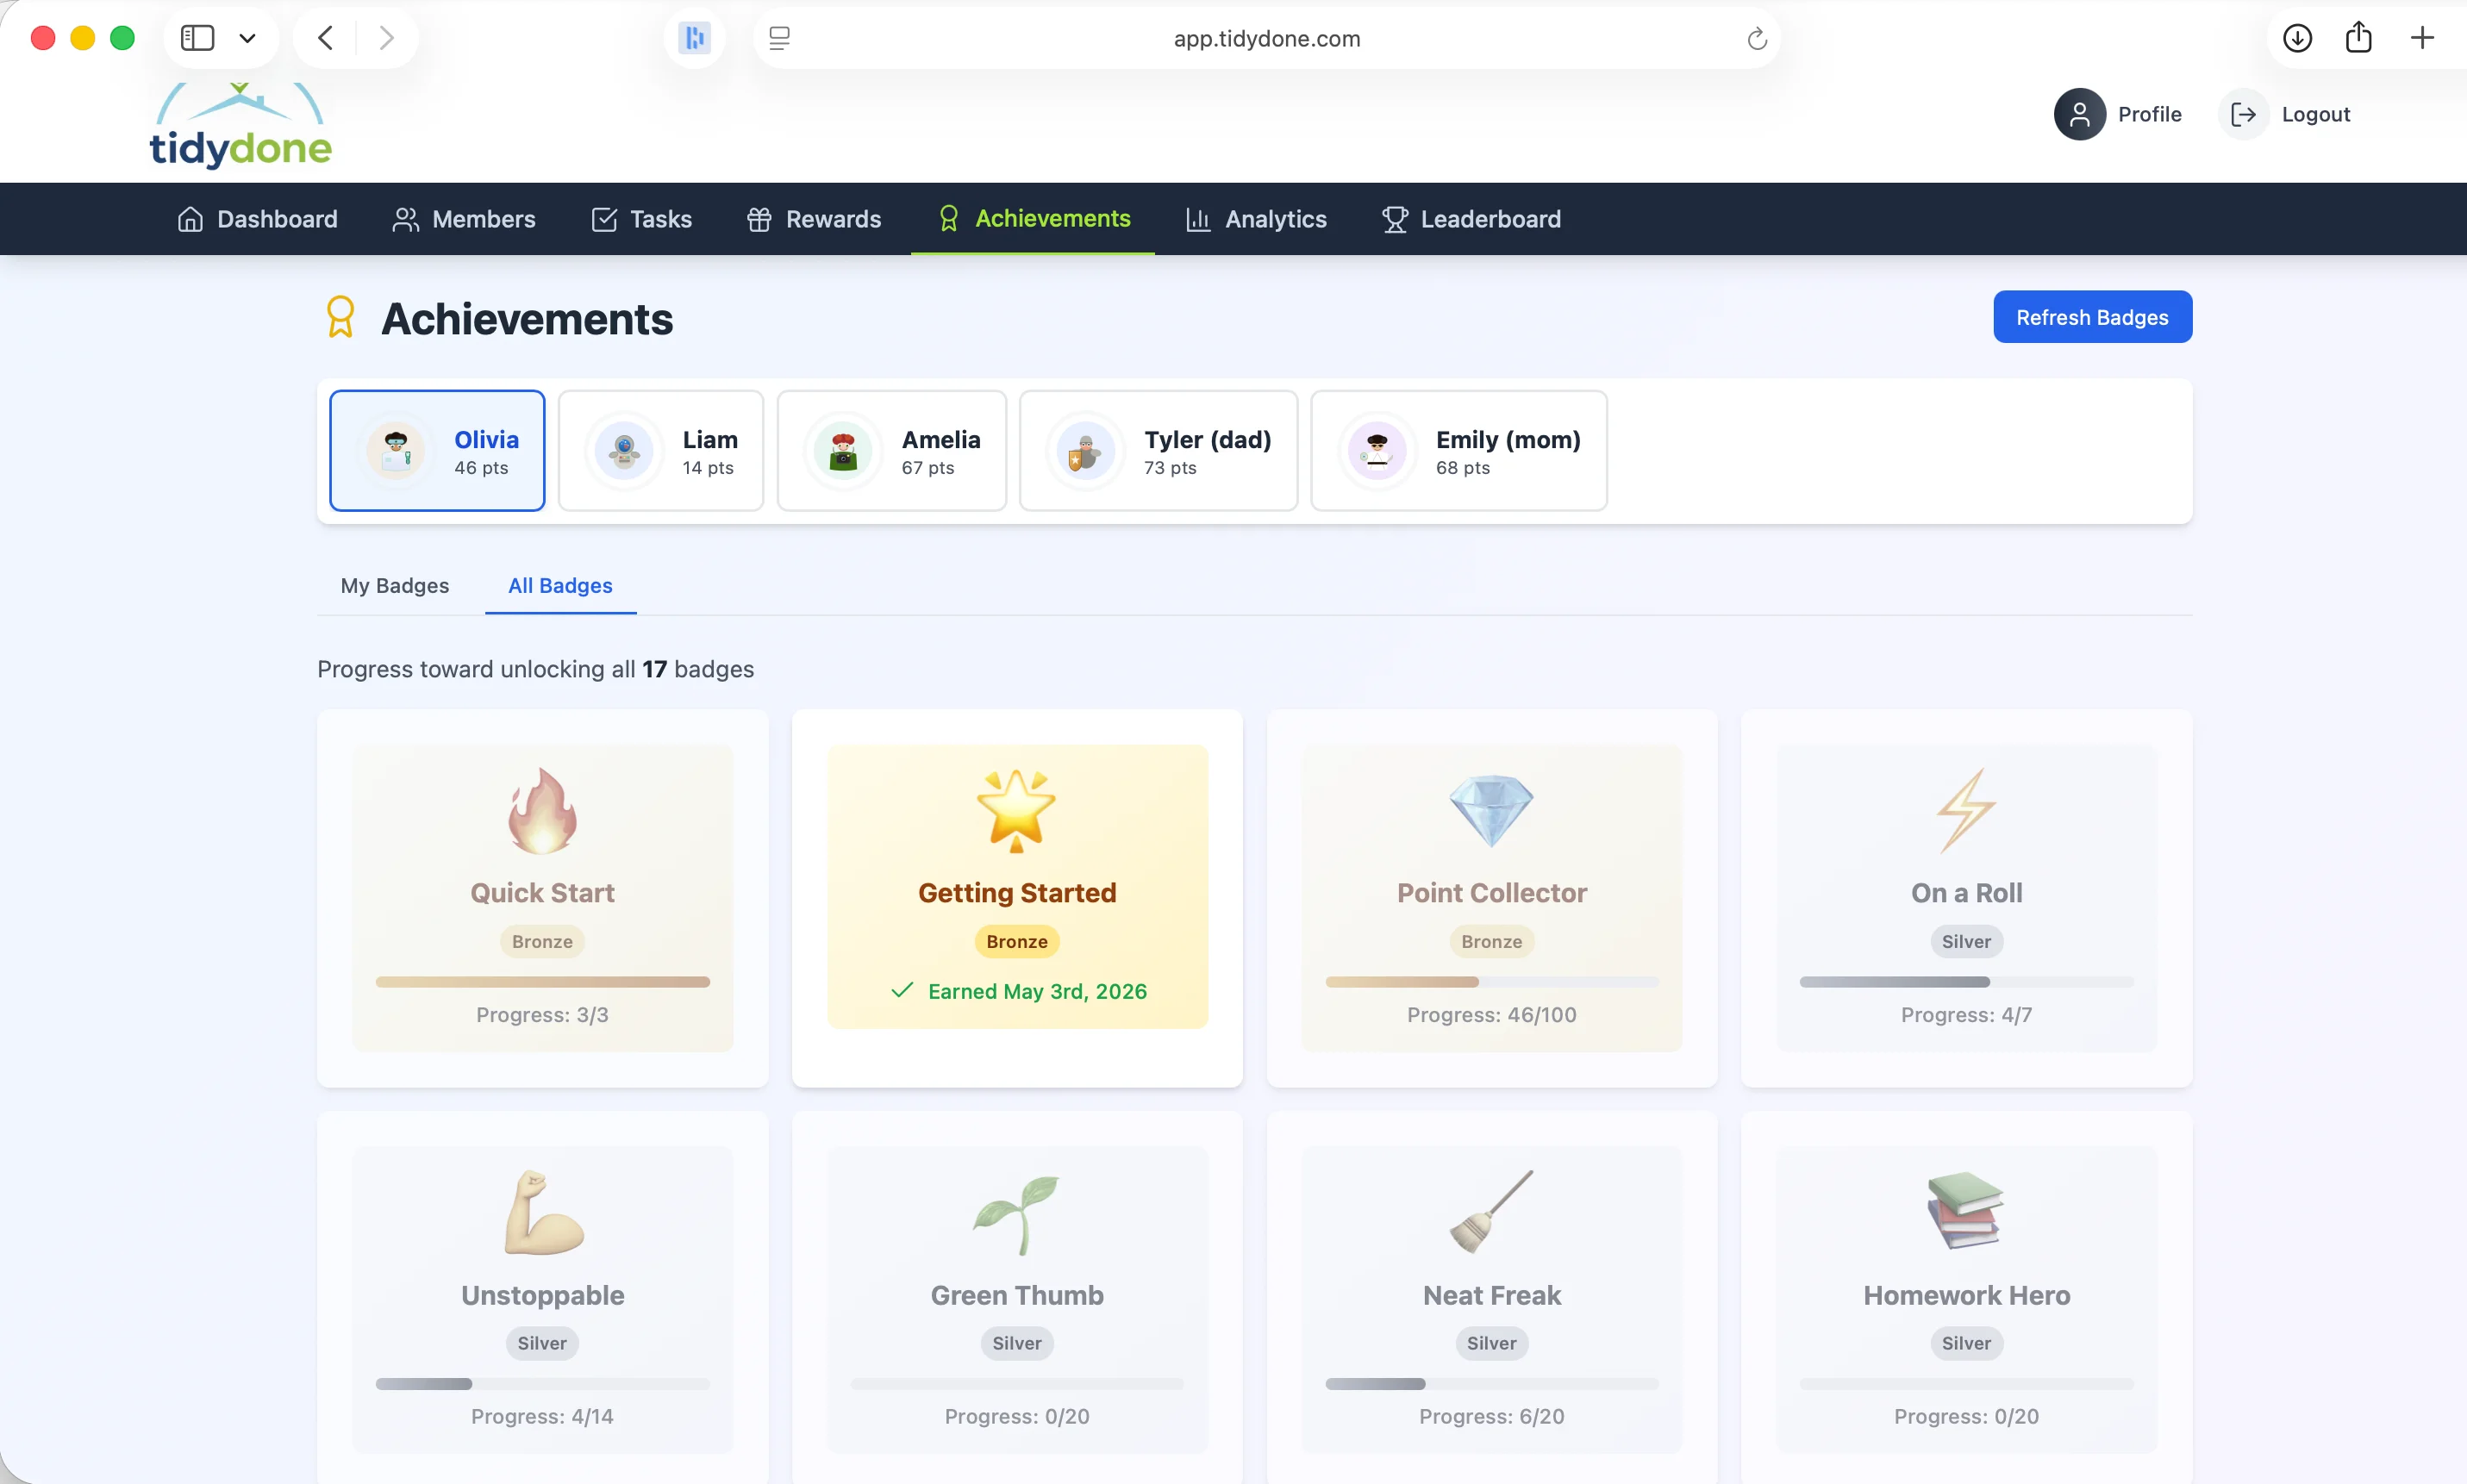Click the Homework Hero badge title
2467x1484 pixels.
pyautogui.click(x=1965, y=1295)
